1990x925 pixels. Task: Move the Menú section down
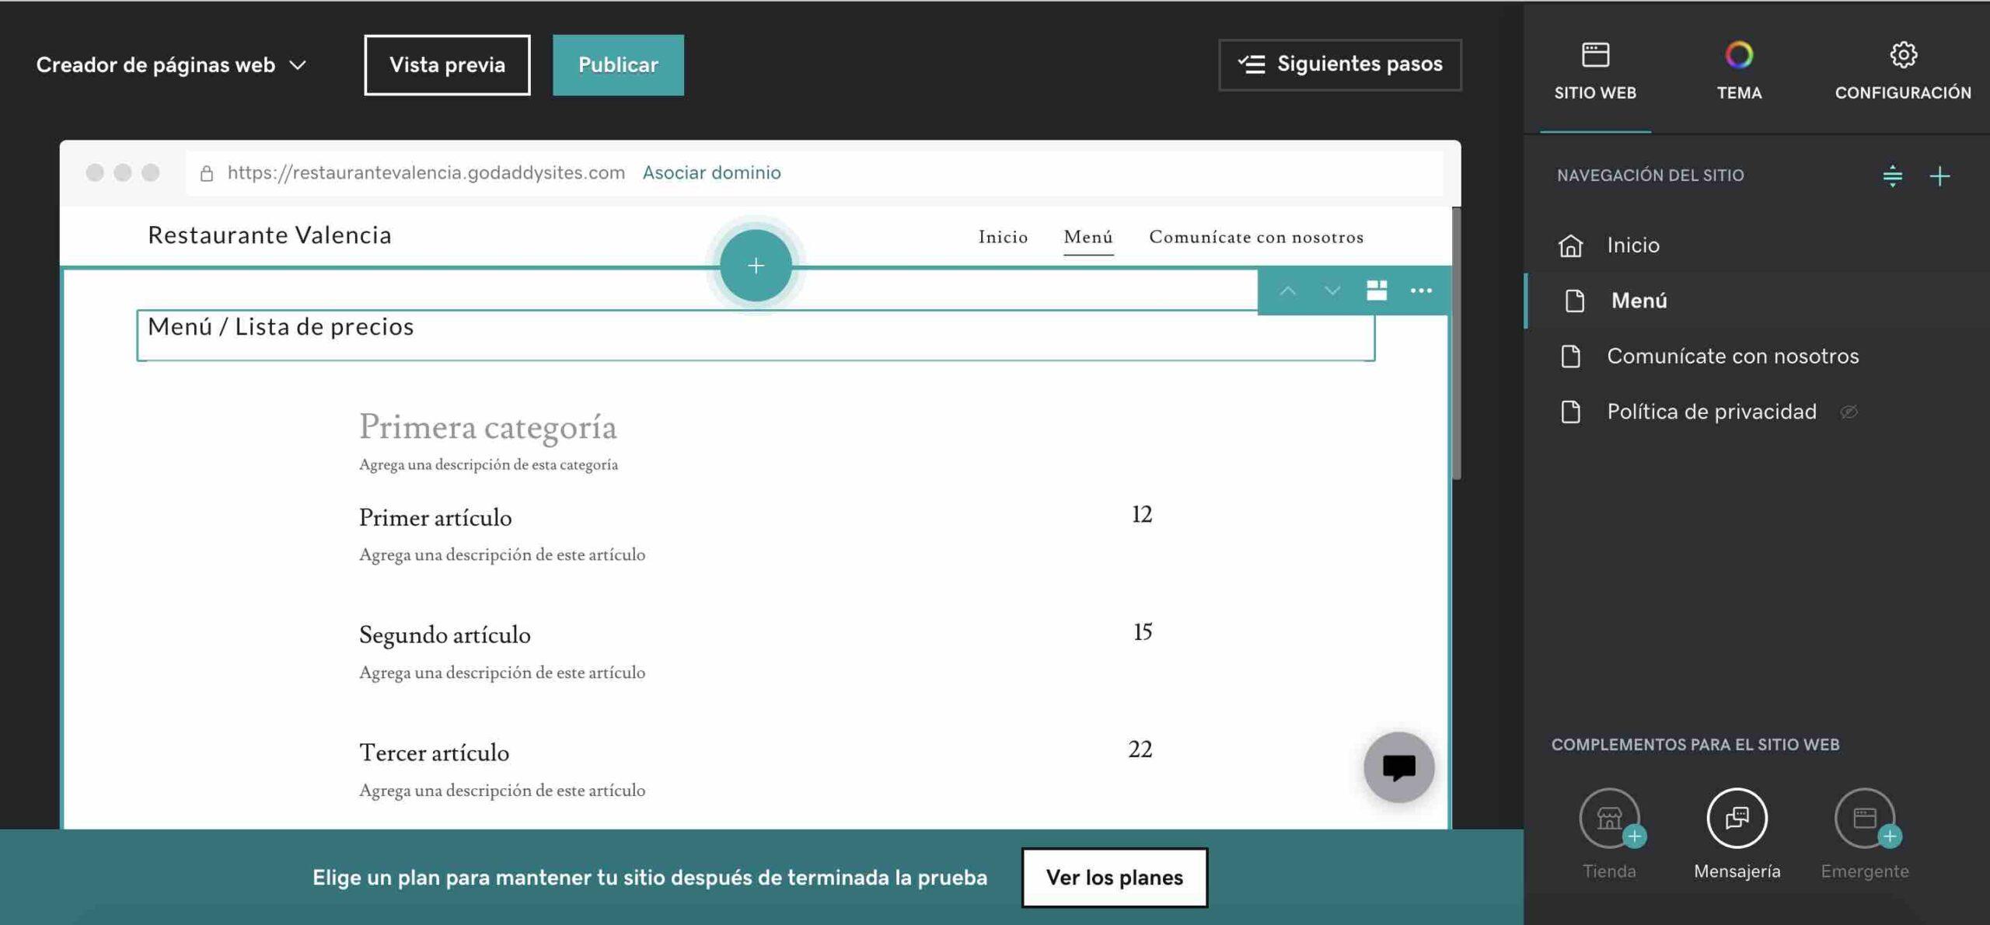pyautogui.click(x=1332, y=290)
